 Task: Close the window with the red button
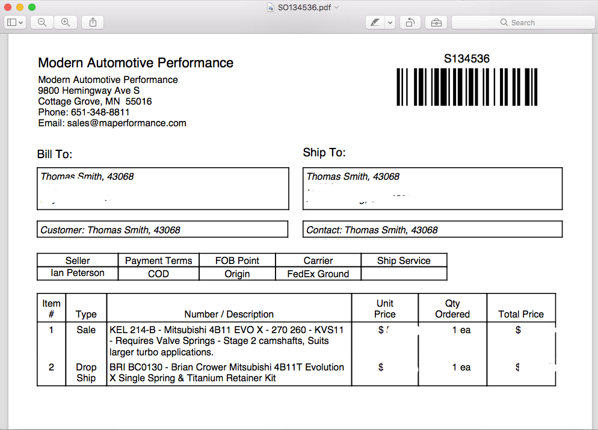[8, 7]
